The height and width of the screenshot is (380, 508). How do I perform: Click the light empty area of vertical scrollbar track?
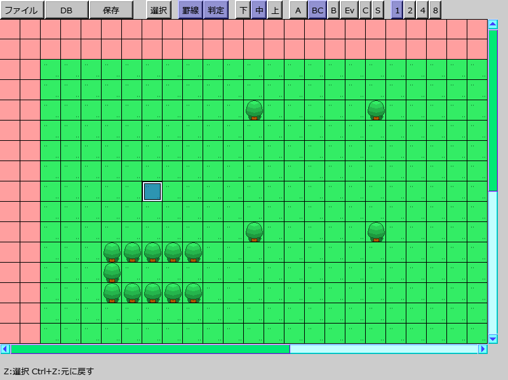493,263
